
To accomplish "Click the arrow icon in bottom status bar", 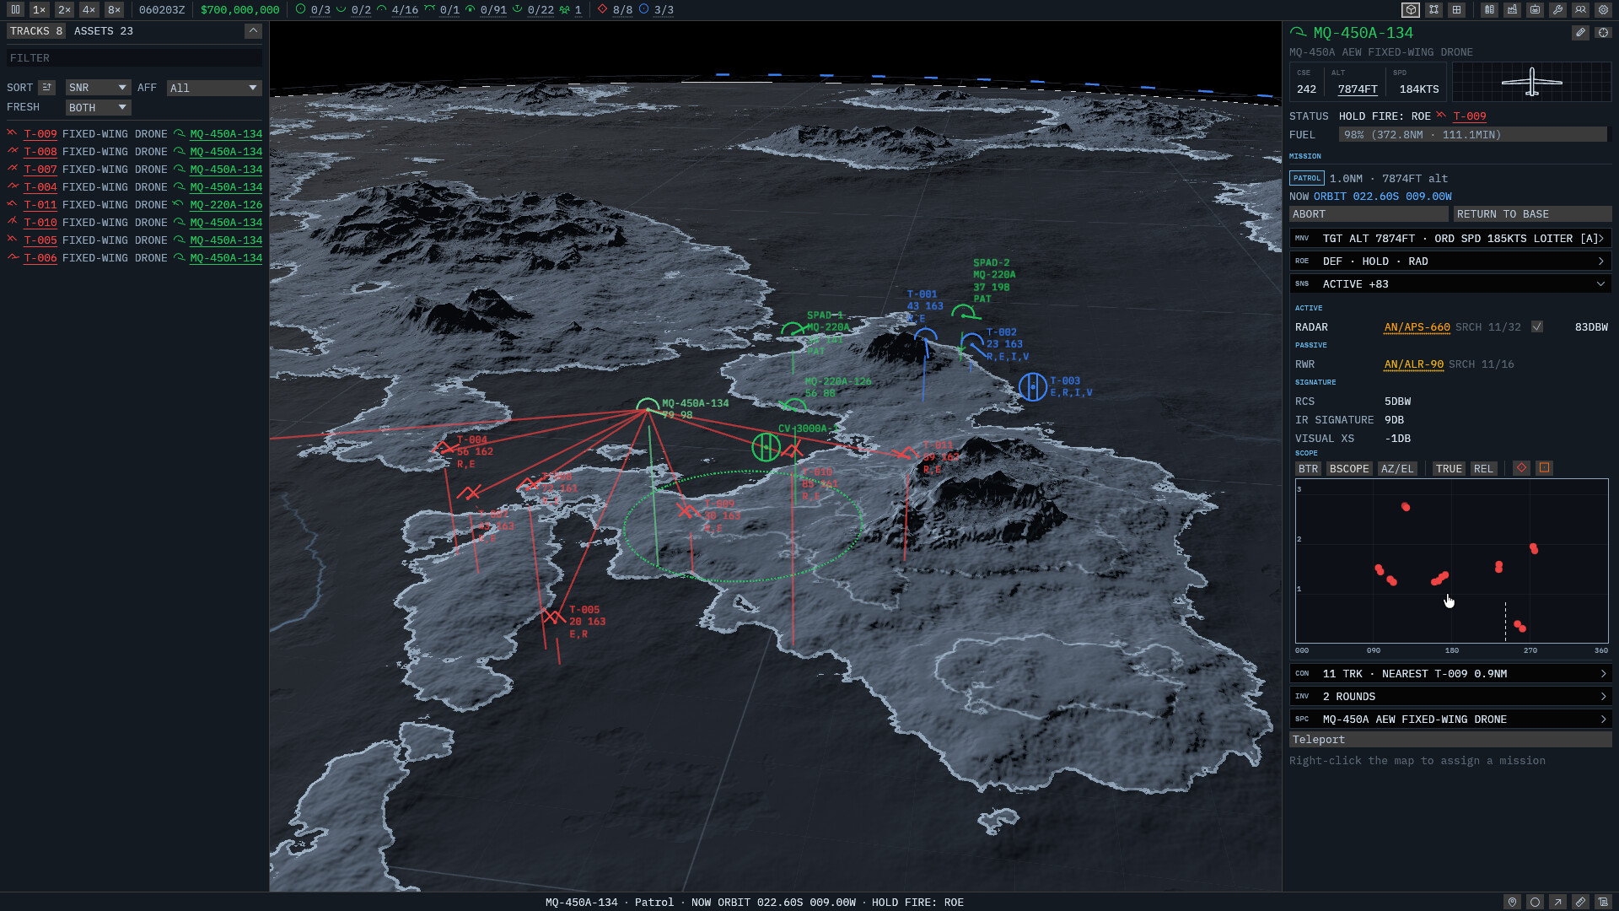I will click(x=1558, y=902).
